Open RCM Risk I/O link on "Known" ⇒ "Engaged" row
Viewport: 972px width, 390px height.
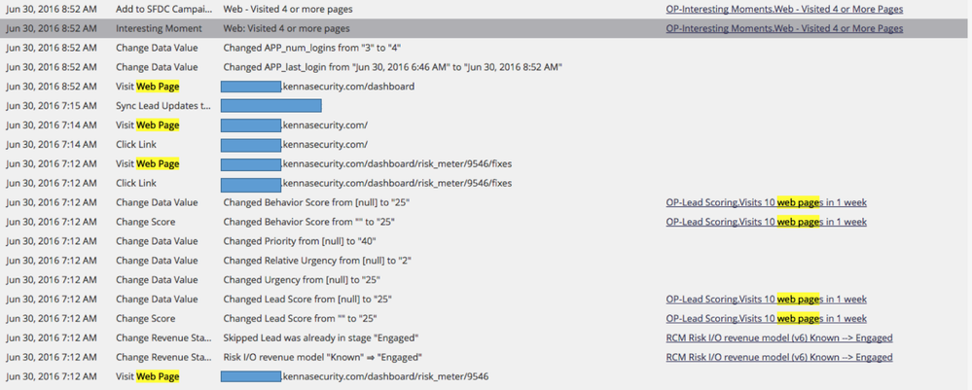click(x=778, y=357)
